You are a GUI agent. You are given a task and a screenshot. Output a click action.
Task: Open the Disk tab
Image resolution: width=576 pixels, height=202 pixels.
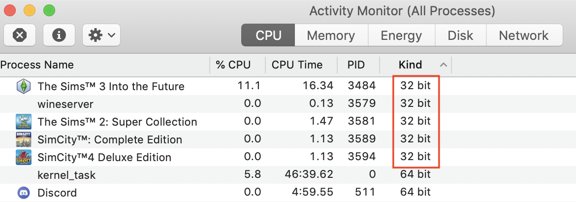click(460, 35)
